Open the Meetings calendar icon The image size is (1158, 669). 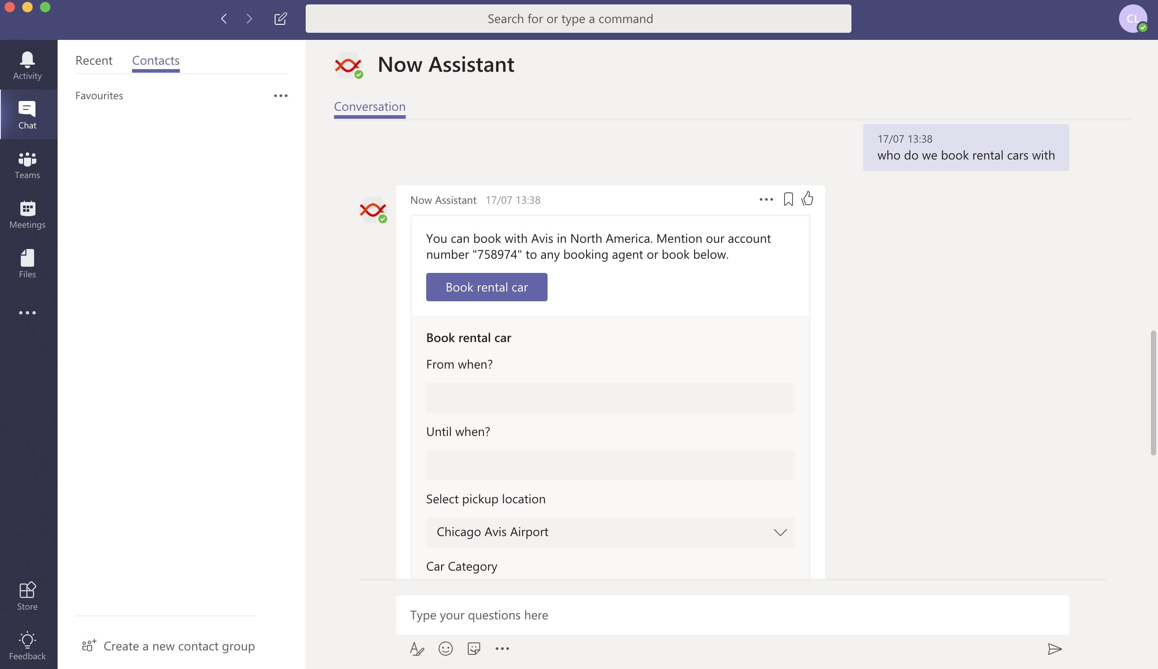click(x=27, y=214)
